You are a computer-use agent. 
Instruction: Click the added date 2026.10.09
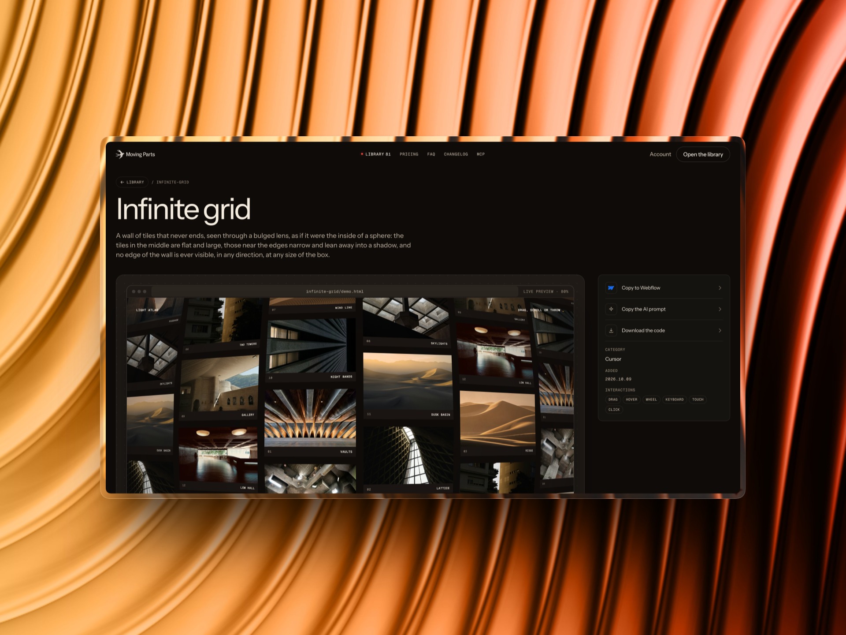(x=618, y=379)
